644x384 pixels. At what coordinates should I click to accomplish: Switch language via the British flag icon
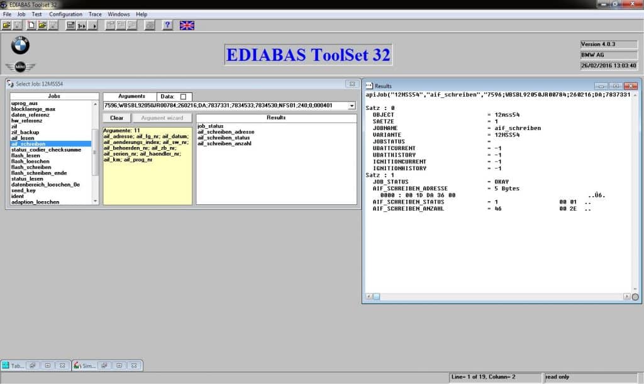[186, 25]
